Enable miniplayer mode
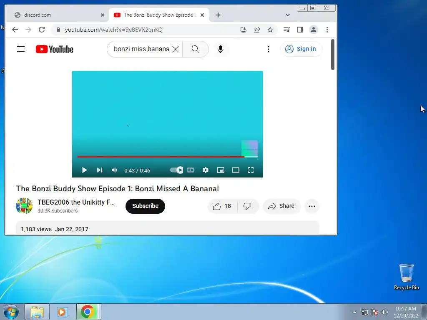The height and width of the screenshot is (320, 427). 221,170
